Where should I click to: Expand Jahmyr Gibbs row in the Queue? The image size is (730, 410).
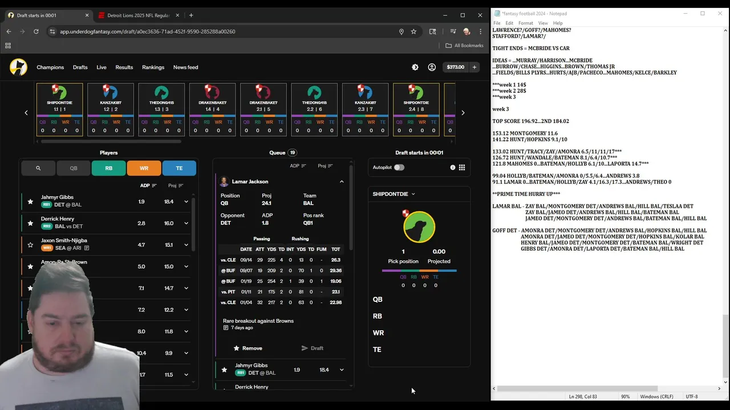coord(342,370)
